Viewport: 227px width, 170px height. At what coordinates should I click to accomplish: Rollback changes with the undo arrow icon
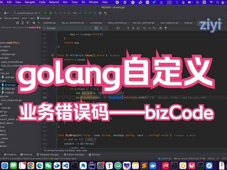(105, 13)
